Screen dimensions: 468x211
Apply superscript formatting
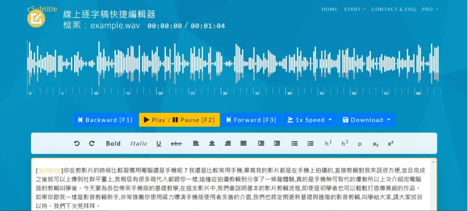click(391, 143)
